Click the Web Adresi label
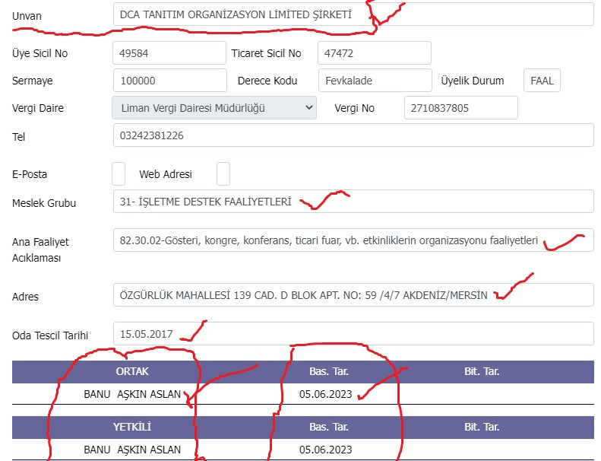 [x=166, y=174]
